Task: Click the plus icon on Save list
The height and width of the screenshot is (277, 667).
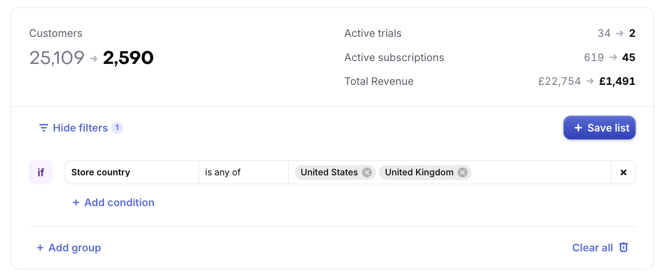Action: tap(578, 128)
